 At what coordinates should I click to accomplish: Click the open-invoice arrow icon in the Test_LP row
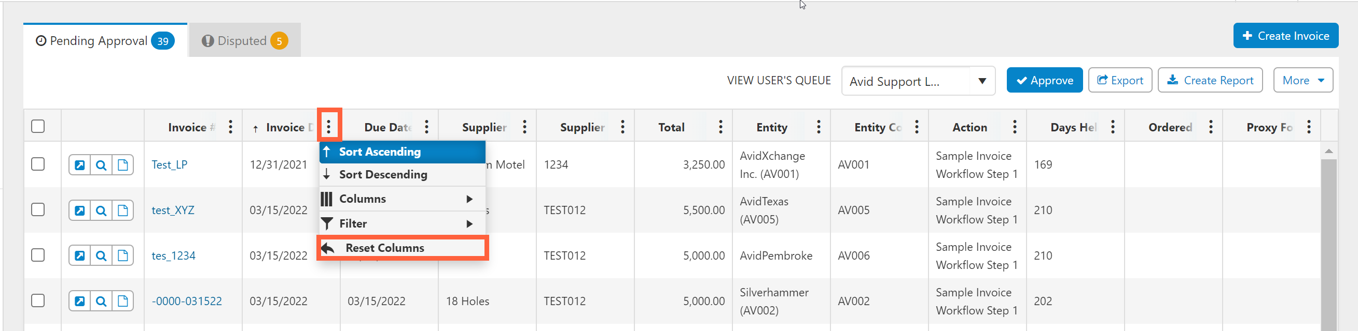click(79, 165)
